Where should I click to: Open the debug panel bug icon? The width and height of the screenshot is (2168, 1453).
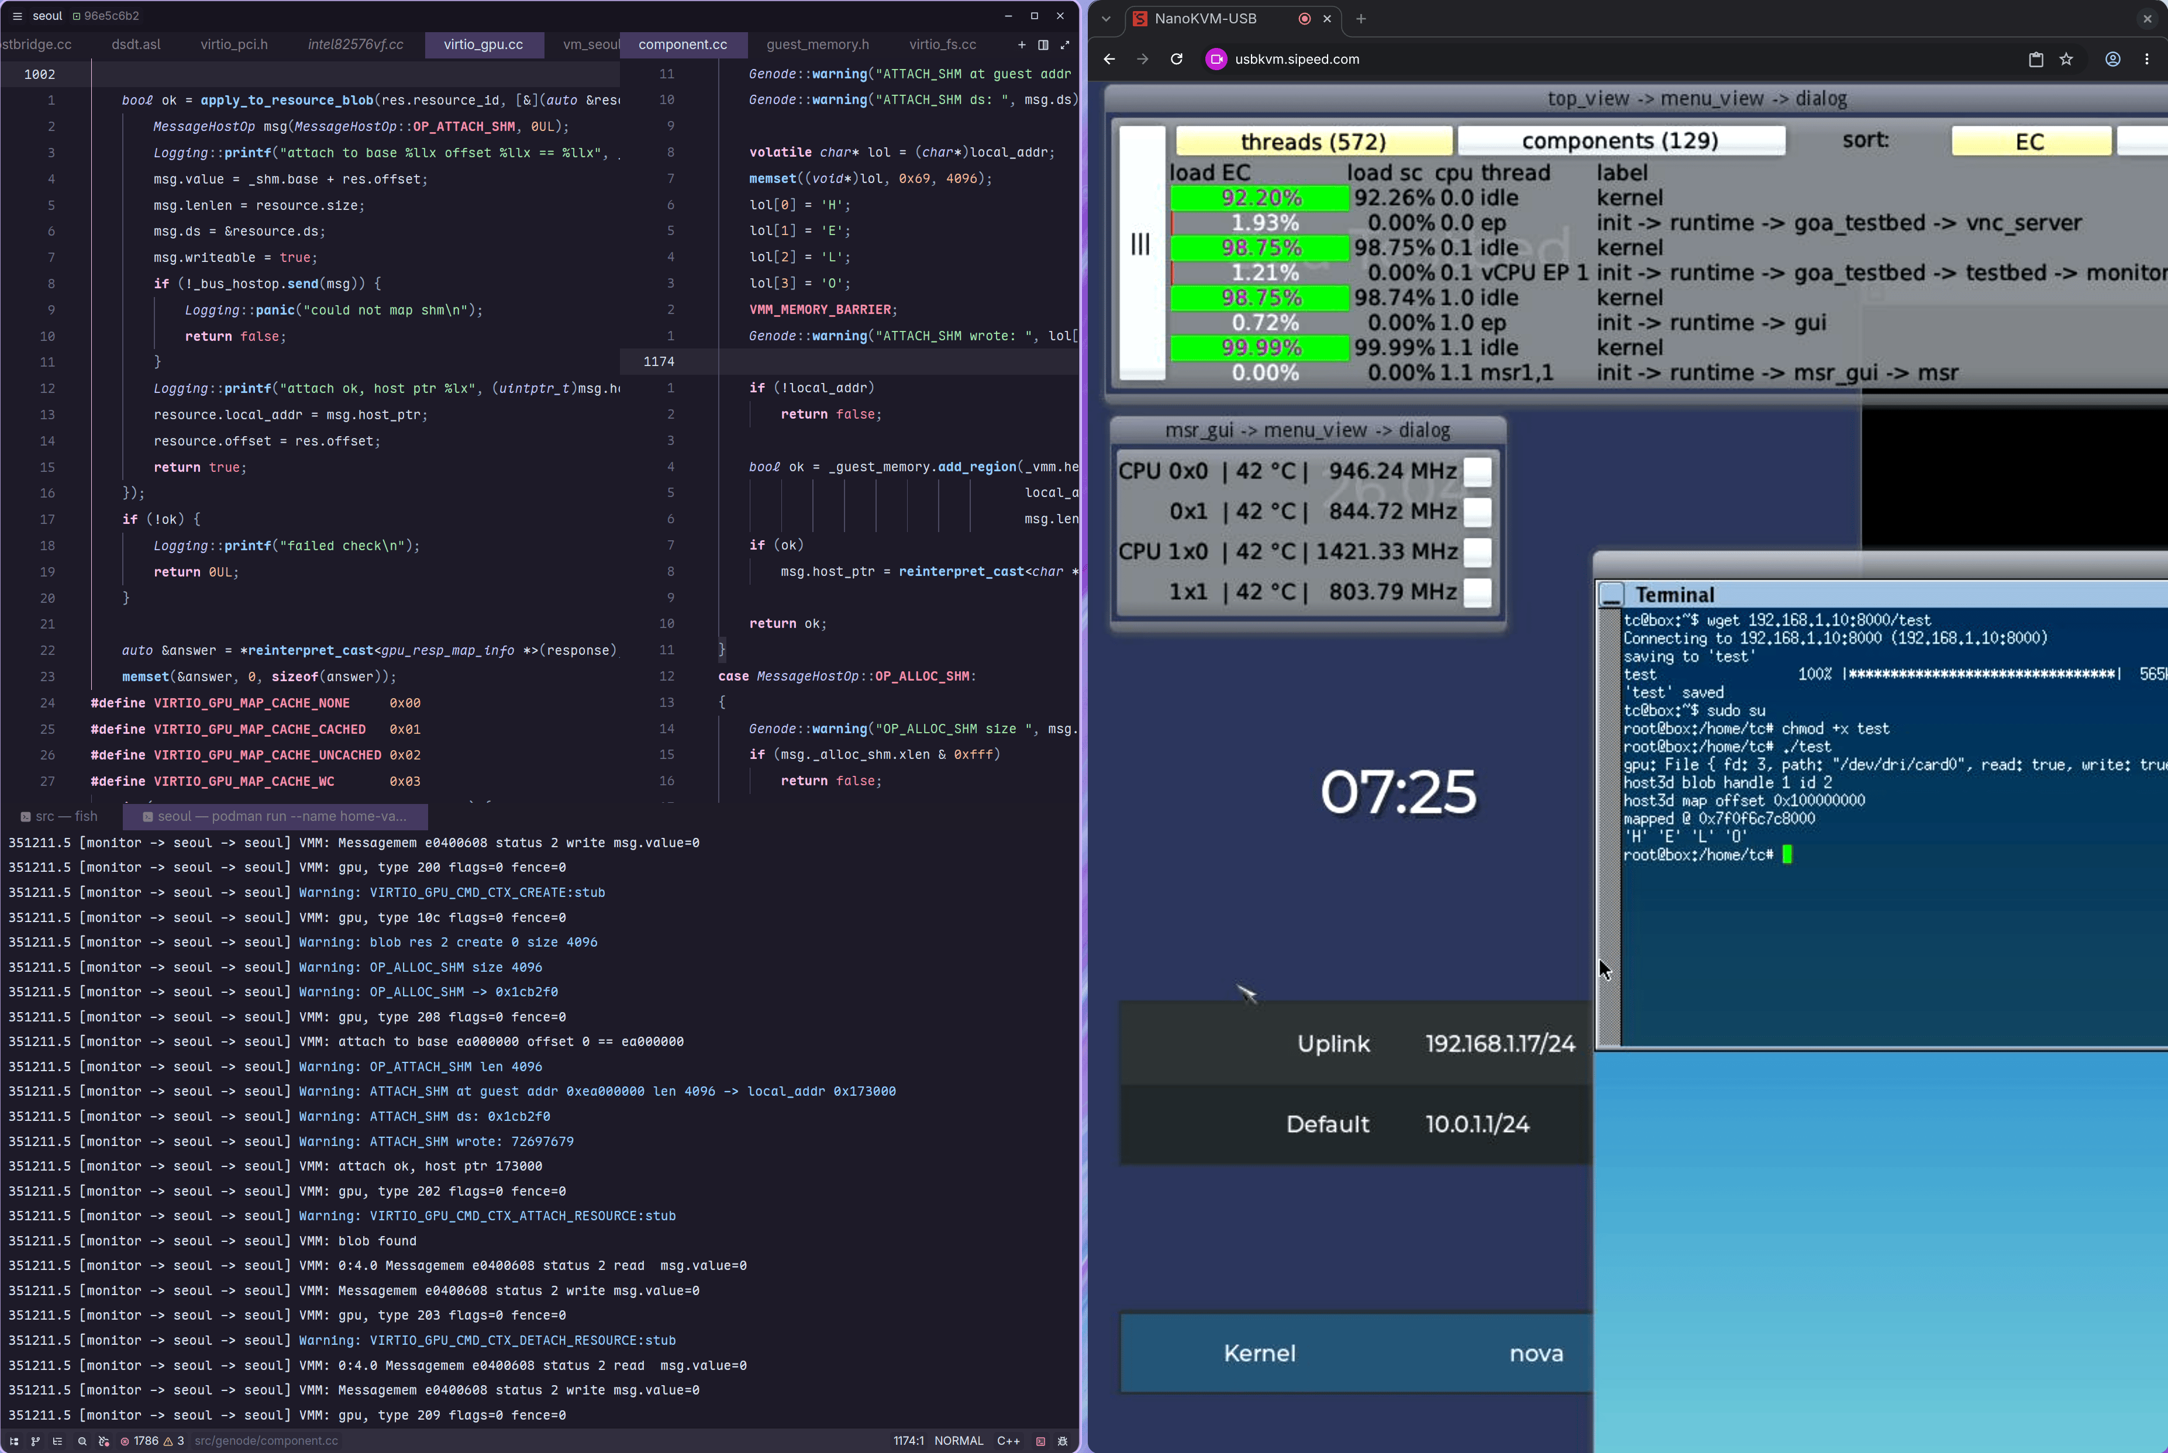[1062, 1441]
